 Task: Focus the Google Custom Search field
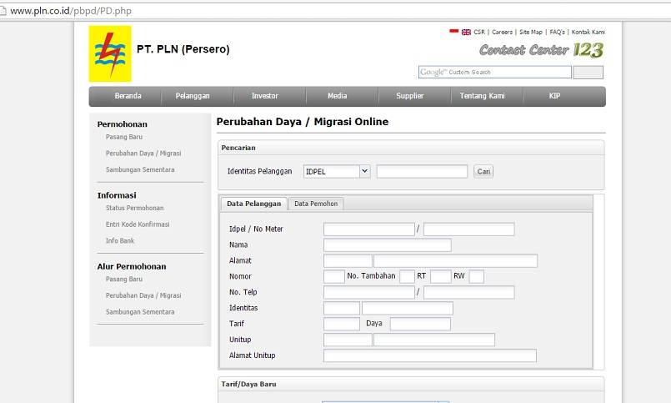(495, 73)
